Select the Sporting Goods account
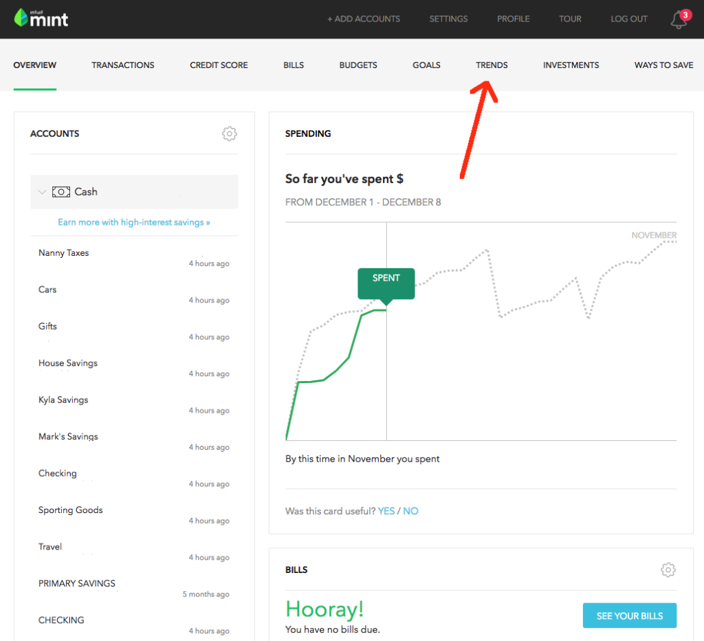 pyautogui.click(x=71, y=510)
